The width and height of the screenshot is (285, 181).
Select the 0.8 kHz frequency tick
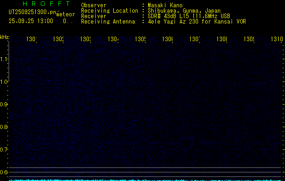pos(4,127)
